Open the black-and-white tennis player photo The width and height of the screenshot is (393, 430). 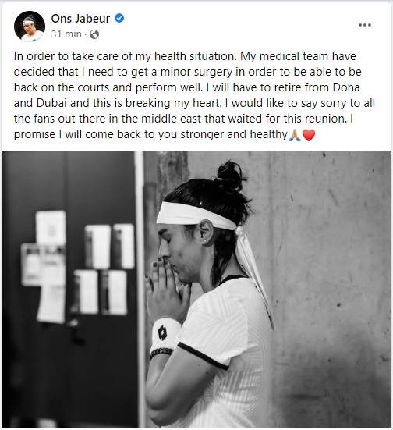(196, 290)
